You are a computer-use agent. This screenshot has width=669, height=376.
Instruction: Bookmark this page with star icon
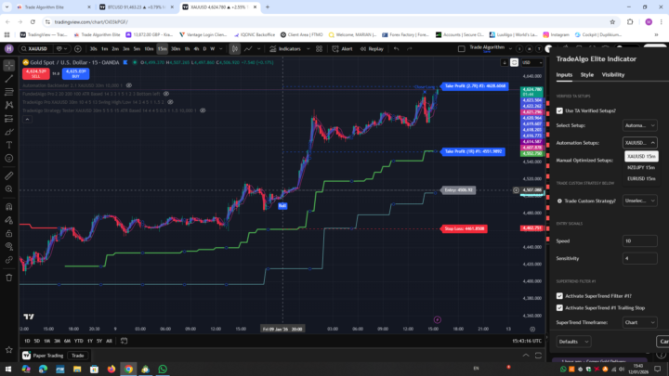(612, 21)
